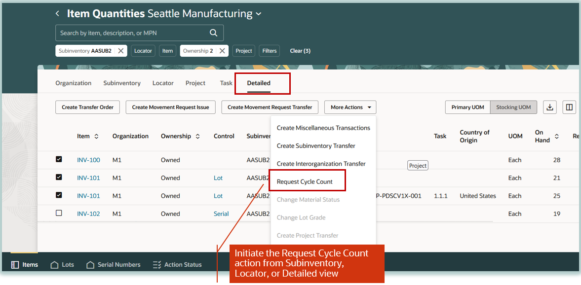
Task: Click the on hand value 28
Action: 556,160
